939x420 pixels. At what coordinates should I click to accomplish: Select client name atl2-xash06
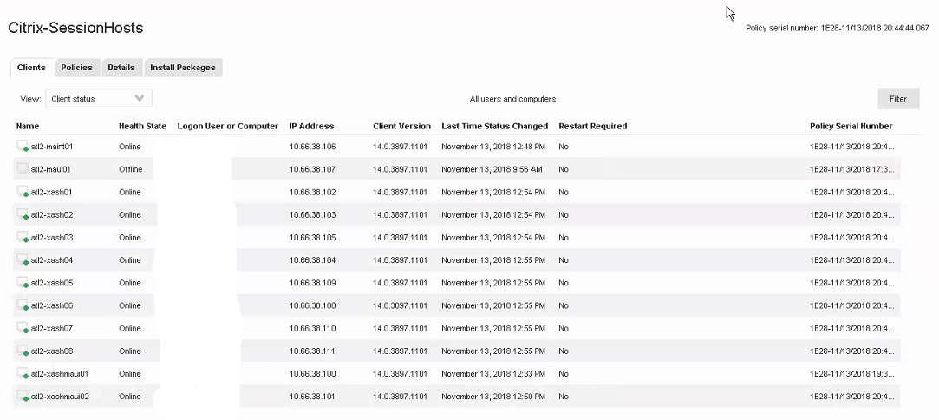(52, 306)
